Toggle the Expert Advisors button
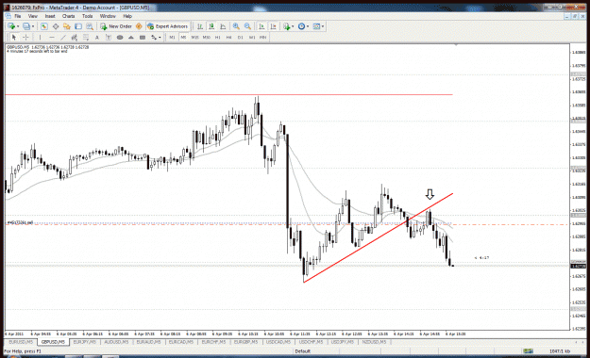Viewport: 590px width, 358px height. pos(167,26)
